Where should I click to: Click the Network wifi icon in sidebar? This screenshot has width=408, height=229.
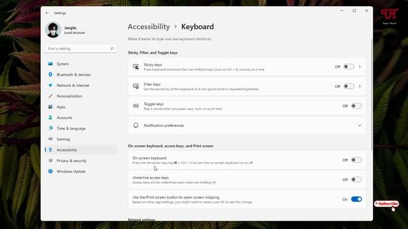[50, 85]
